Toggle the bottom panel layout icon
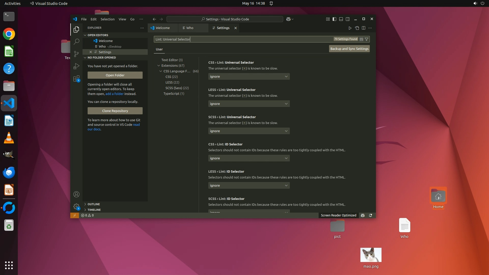This screenshot has height=275, width=489. pyautogui.click(x=341, y=19)
